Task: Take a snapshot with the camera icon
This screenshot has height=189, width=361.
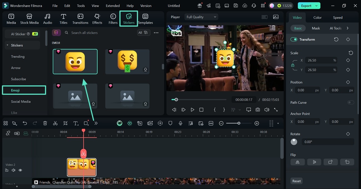Action: 258,109
